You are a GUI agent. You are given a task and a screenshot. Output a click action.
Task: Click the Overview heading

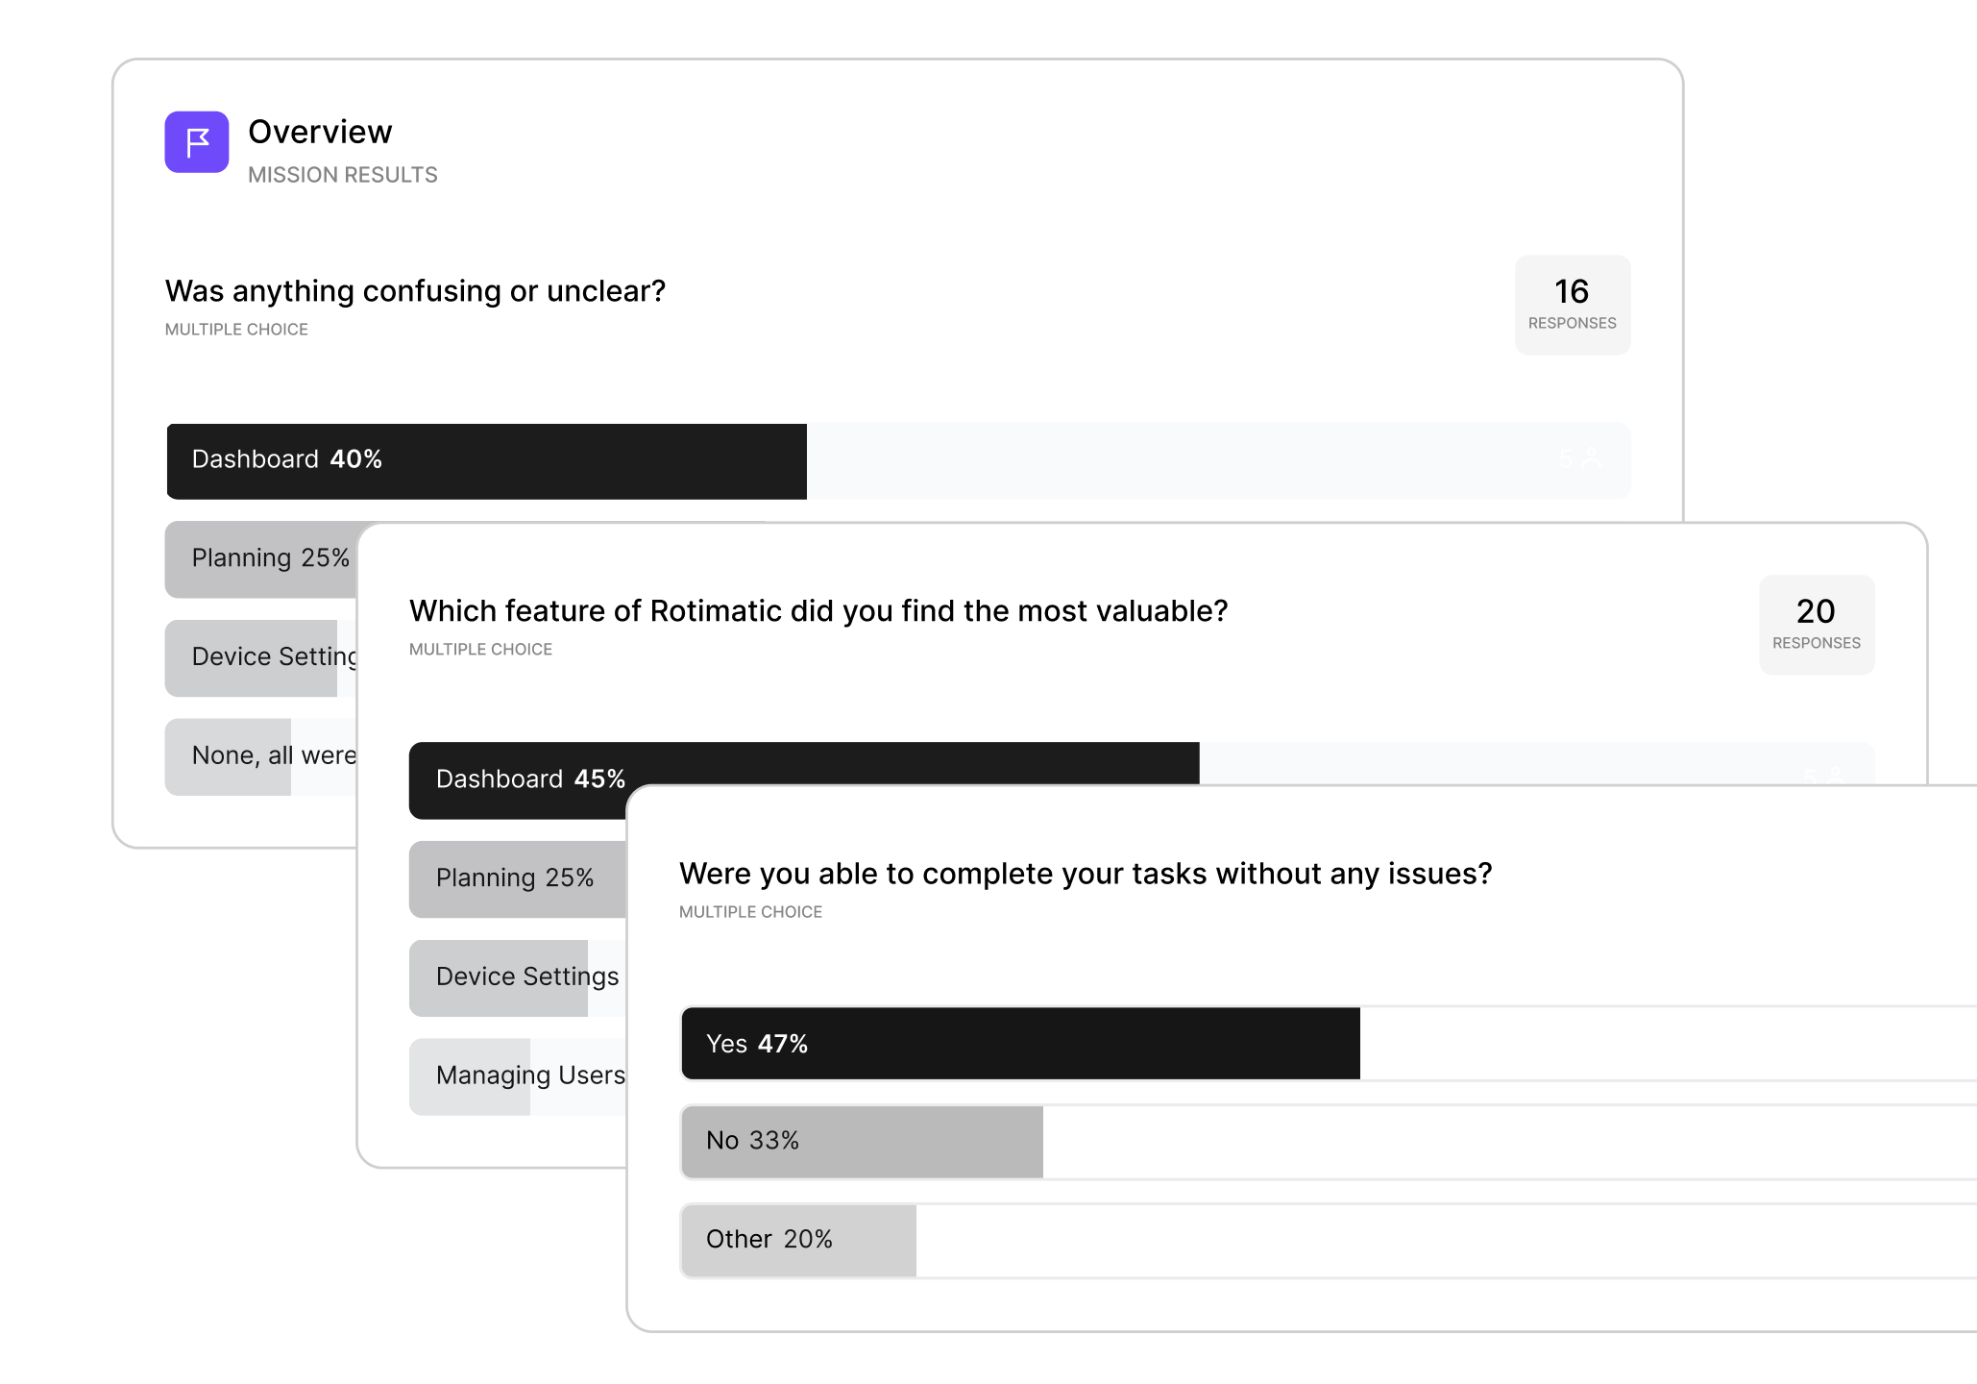pos(320,132)
